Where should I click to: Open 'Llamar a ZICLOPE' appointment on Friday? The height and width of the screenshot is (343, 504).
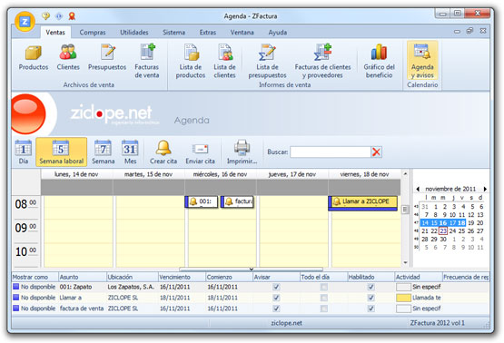point(362,203)
